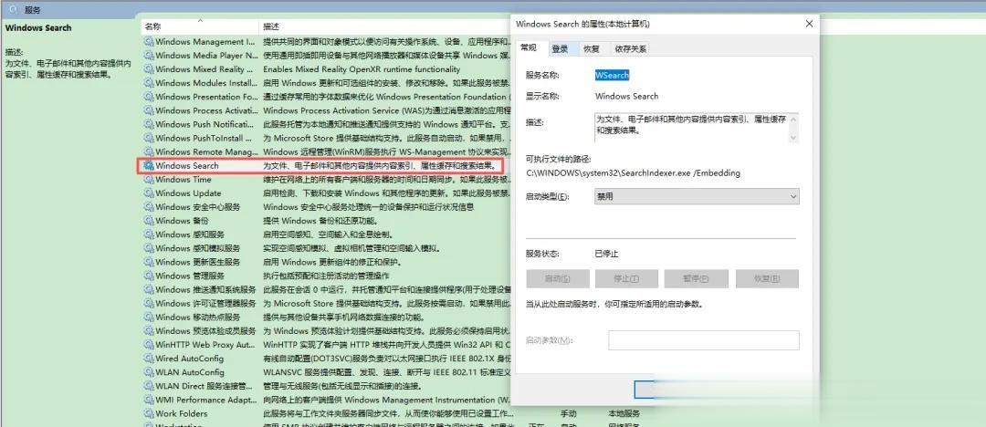Click icon for Windows 感知模拟服务
Image resolution: width=986 pixels, height=427 pixels.
tap(149, 248)
